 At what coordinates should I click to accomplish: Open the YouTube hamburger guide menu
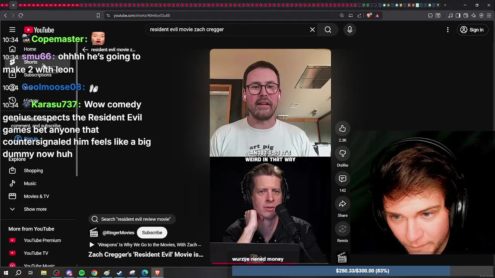12,30
